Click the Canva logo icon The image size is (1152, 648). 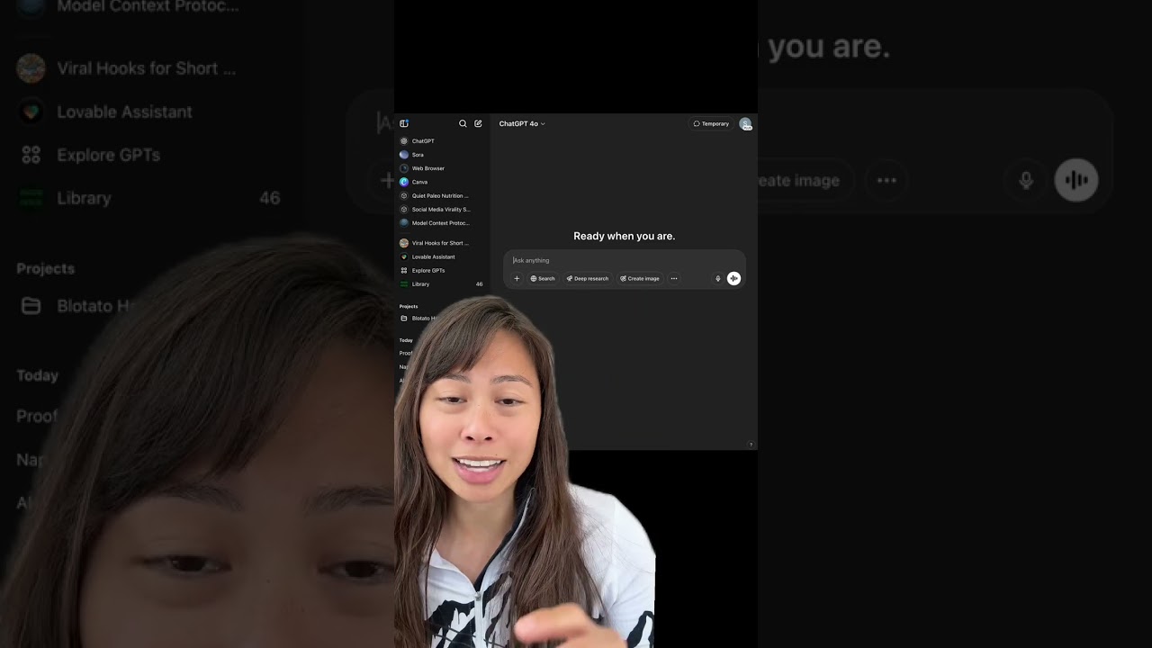[404, 182]
